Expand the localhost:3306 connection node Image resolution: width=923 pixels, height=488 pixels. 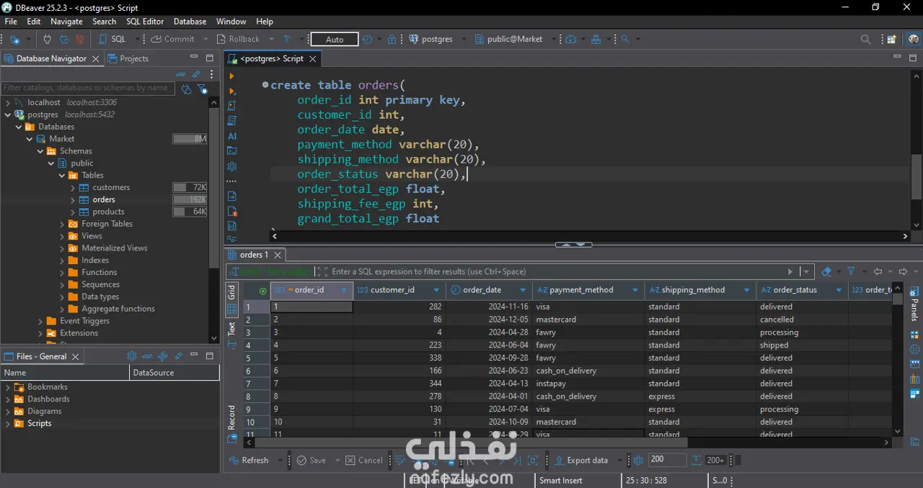pyautogui.click(x=7, y=102)
